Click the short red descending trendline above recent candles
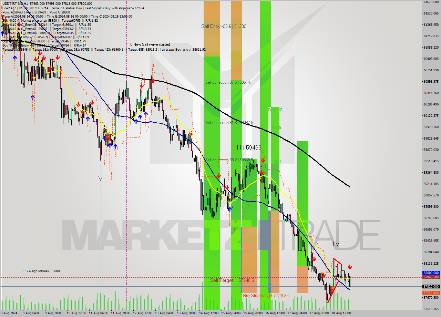 (x=337, y=261)
